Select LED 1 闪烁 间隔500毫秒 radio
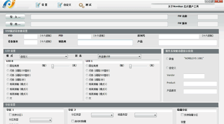Viewport: 224px width, 124px height. click(x=87, y=75)
